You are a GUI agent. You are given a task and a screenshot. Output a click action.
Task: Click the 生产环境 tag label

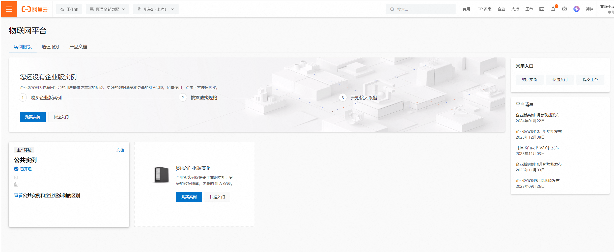tap(24, 150)
